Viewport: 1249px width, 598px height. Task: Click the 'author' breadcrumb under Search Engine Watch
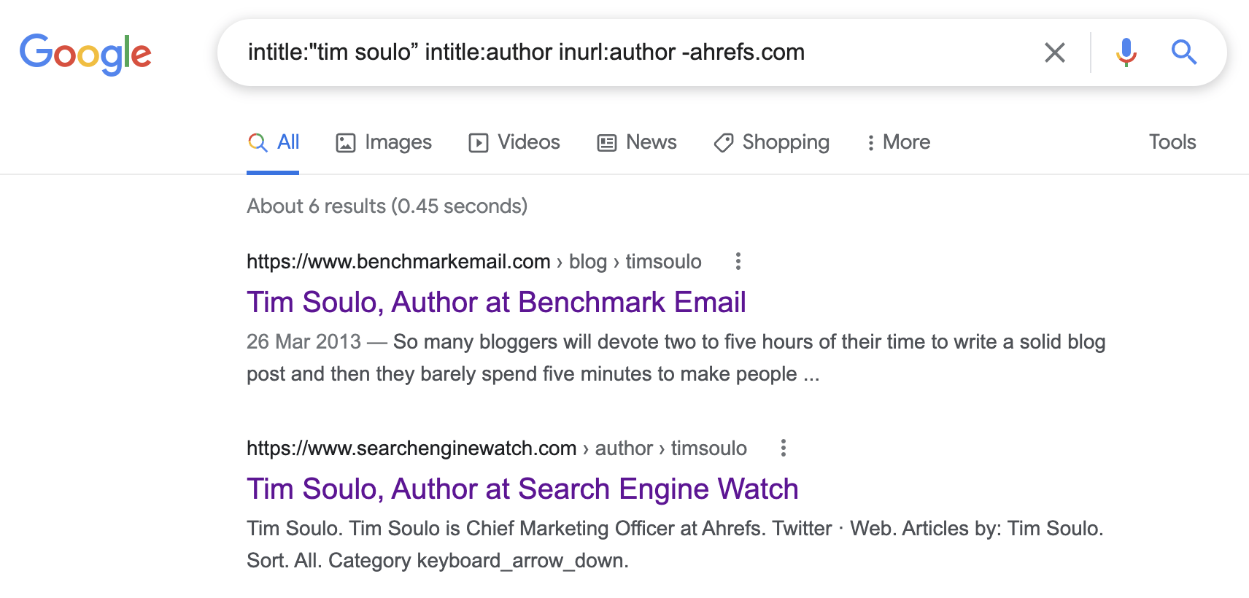pyautogui.click(x=624, y=448)
